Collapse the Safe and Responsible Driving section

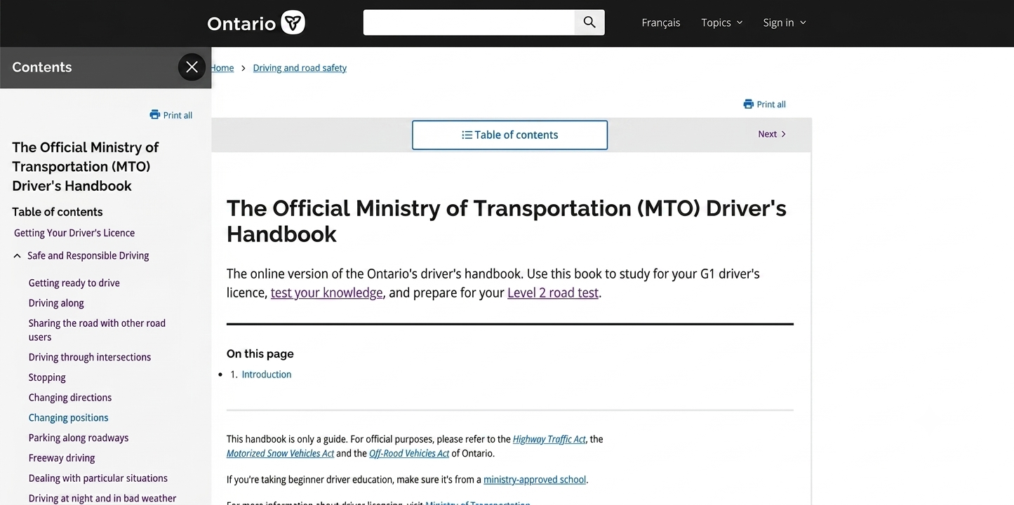tap(18, 256)
